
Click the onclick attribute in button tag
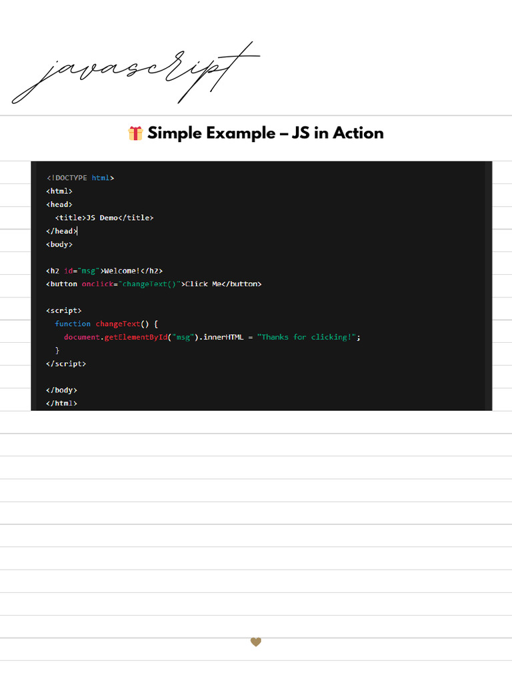[x=97, y=284]
